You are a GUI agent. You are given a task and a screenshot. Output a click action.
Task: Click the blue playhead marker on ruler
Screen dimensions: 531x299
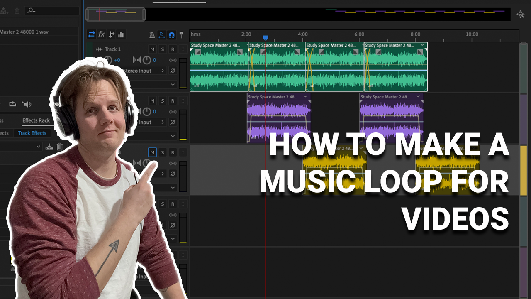click(x=265, y=38)
